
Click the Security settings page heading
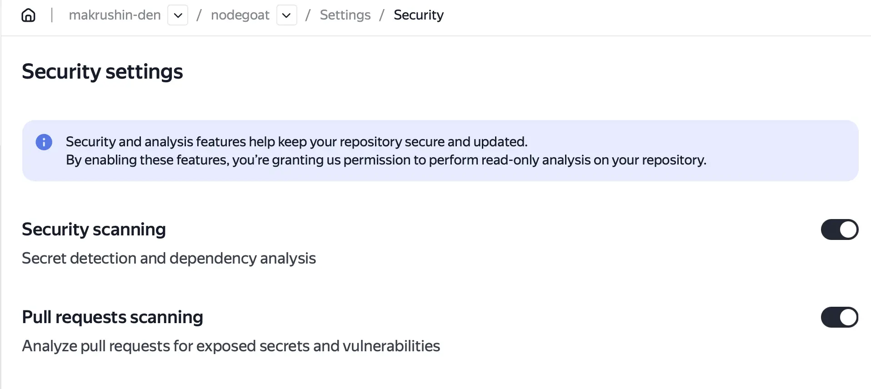pyautogui.click(x=102, y=72)
